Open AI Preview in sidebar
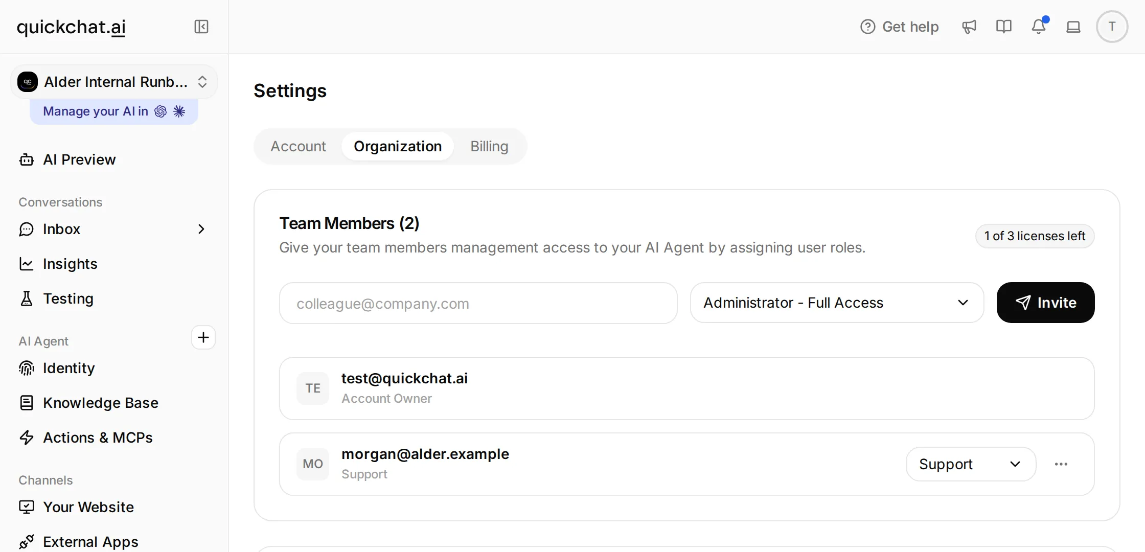This screenshot has width=1145, height=552. click(x=67, y=159)
